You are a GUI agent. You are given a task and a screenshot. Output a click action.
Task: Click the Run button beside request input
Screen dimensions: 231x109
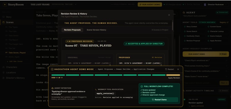224,83
